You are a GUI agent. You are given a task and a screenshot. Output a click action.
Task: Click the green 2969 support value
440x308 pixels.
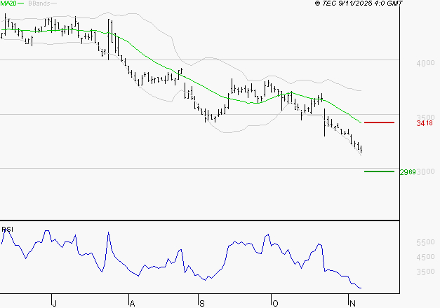[x=408, y=172]
